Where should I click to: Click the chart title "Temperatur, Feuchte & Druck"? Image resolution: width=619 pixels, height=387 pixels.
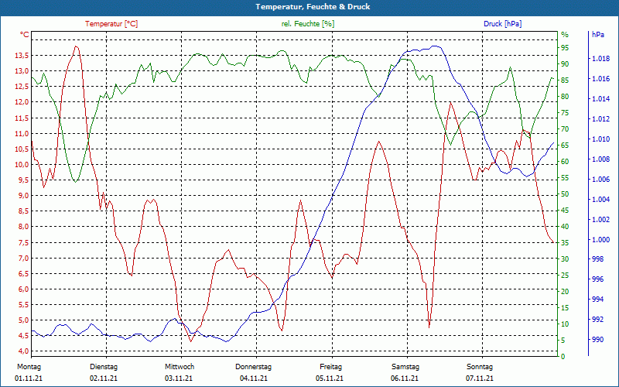click(313, 7)
